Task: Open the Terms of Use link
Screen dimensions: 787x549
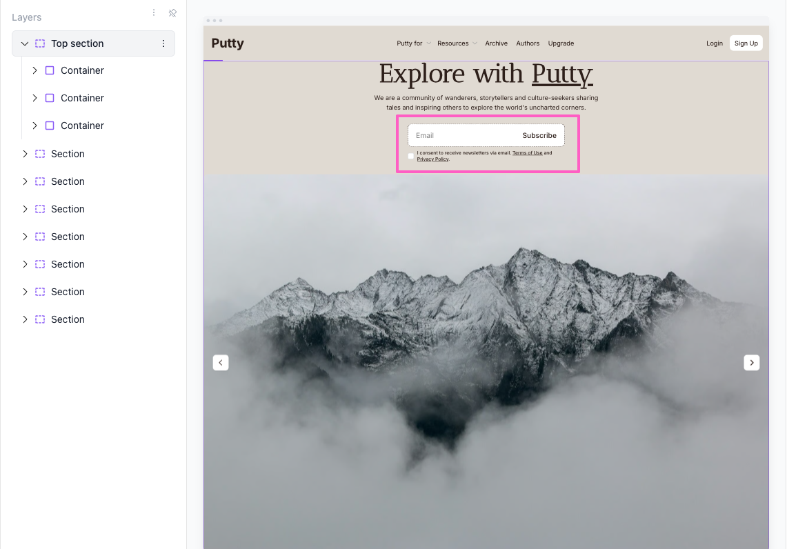Action: (x=527, y=153)
